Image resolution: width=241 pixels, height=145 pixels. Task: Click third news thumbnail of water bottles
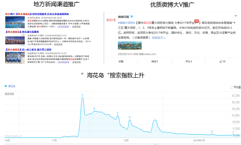pos(15,58)
